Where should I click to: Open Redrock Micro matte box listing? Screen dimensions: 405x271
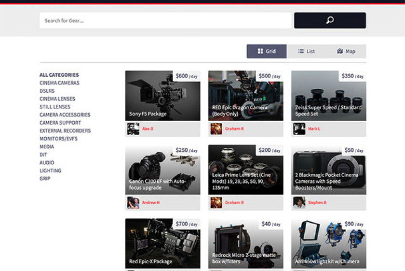(245, 243)
